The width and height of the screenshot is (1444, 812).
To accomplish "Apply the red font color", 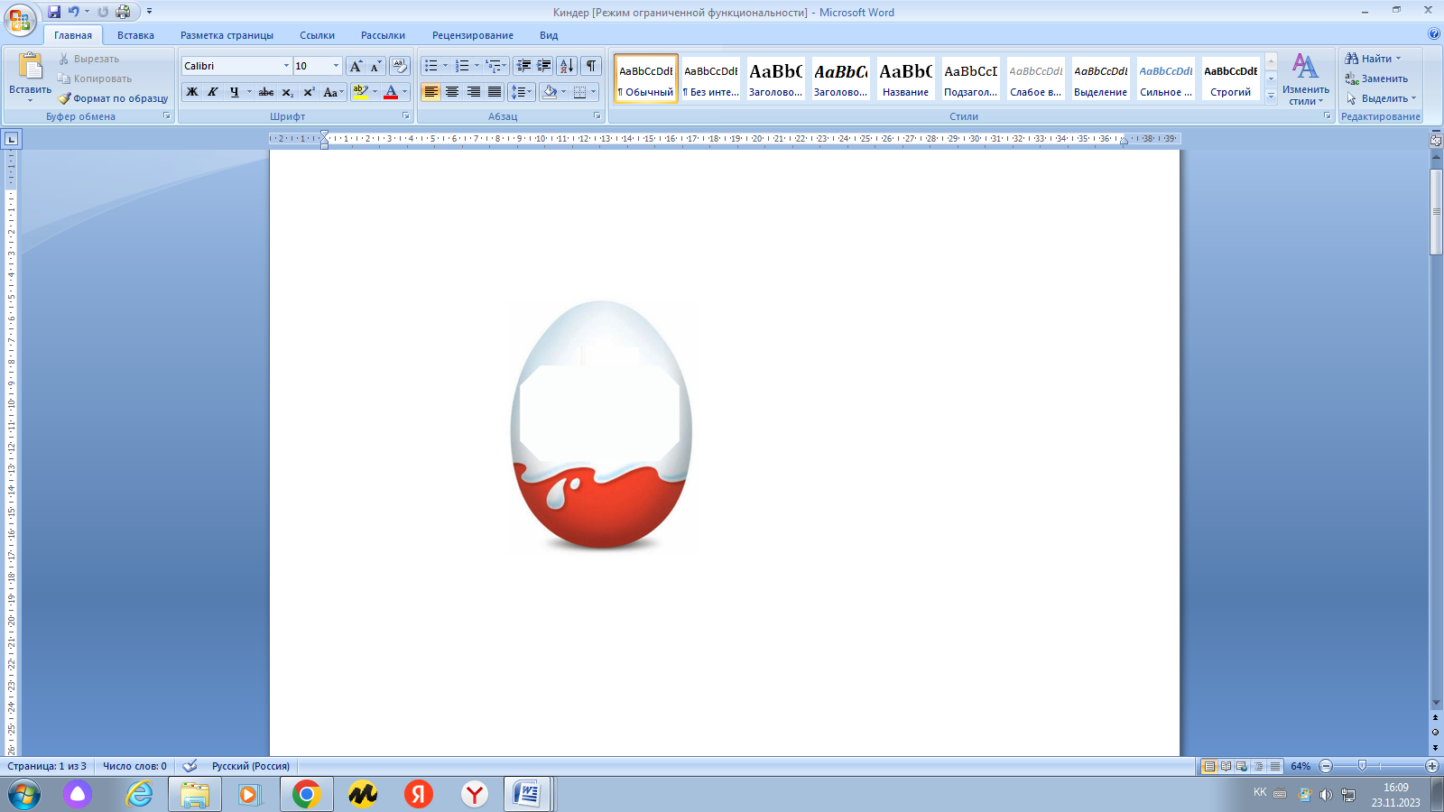I will [391, 92].
